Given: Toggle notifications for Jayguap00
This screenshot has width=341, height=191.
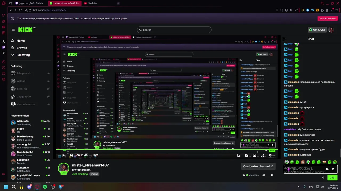Looking at the screenshot, I should tap(48, 97).
